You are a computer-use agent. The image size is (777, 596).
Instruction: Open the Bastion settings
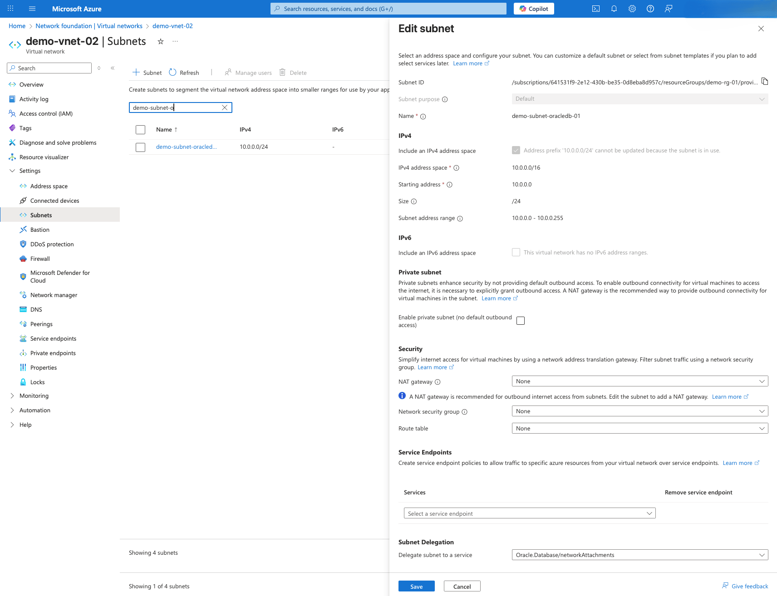click(39, 230)
